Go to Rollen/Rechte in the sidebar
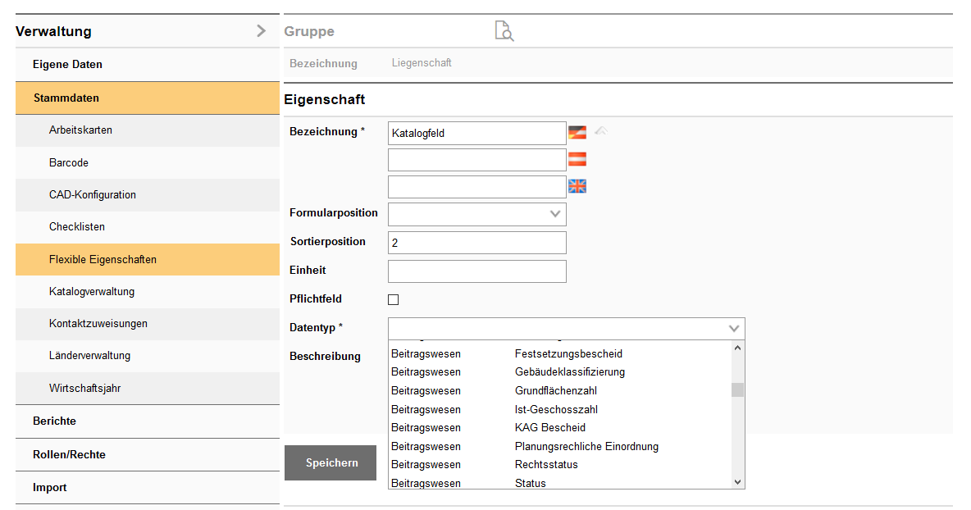Viewport: 971px width, 510px height. coord(69,455)
